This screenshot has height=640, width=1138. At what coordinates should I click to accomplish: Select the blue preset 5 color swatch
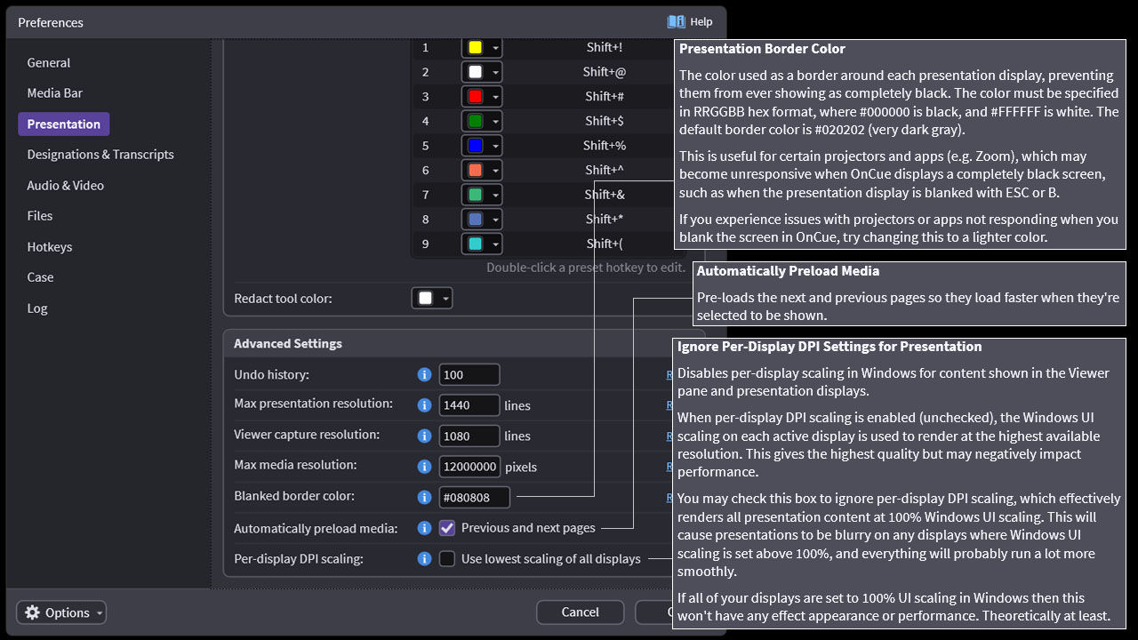tap(475, 146)
